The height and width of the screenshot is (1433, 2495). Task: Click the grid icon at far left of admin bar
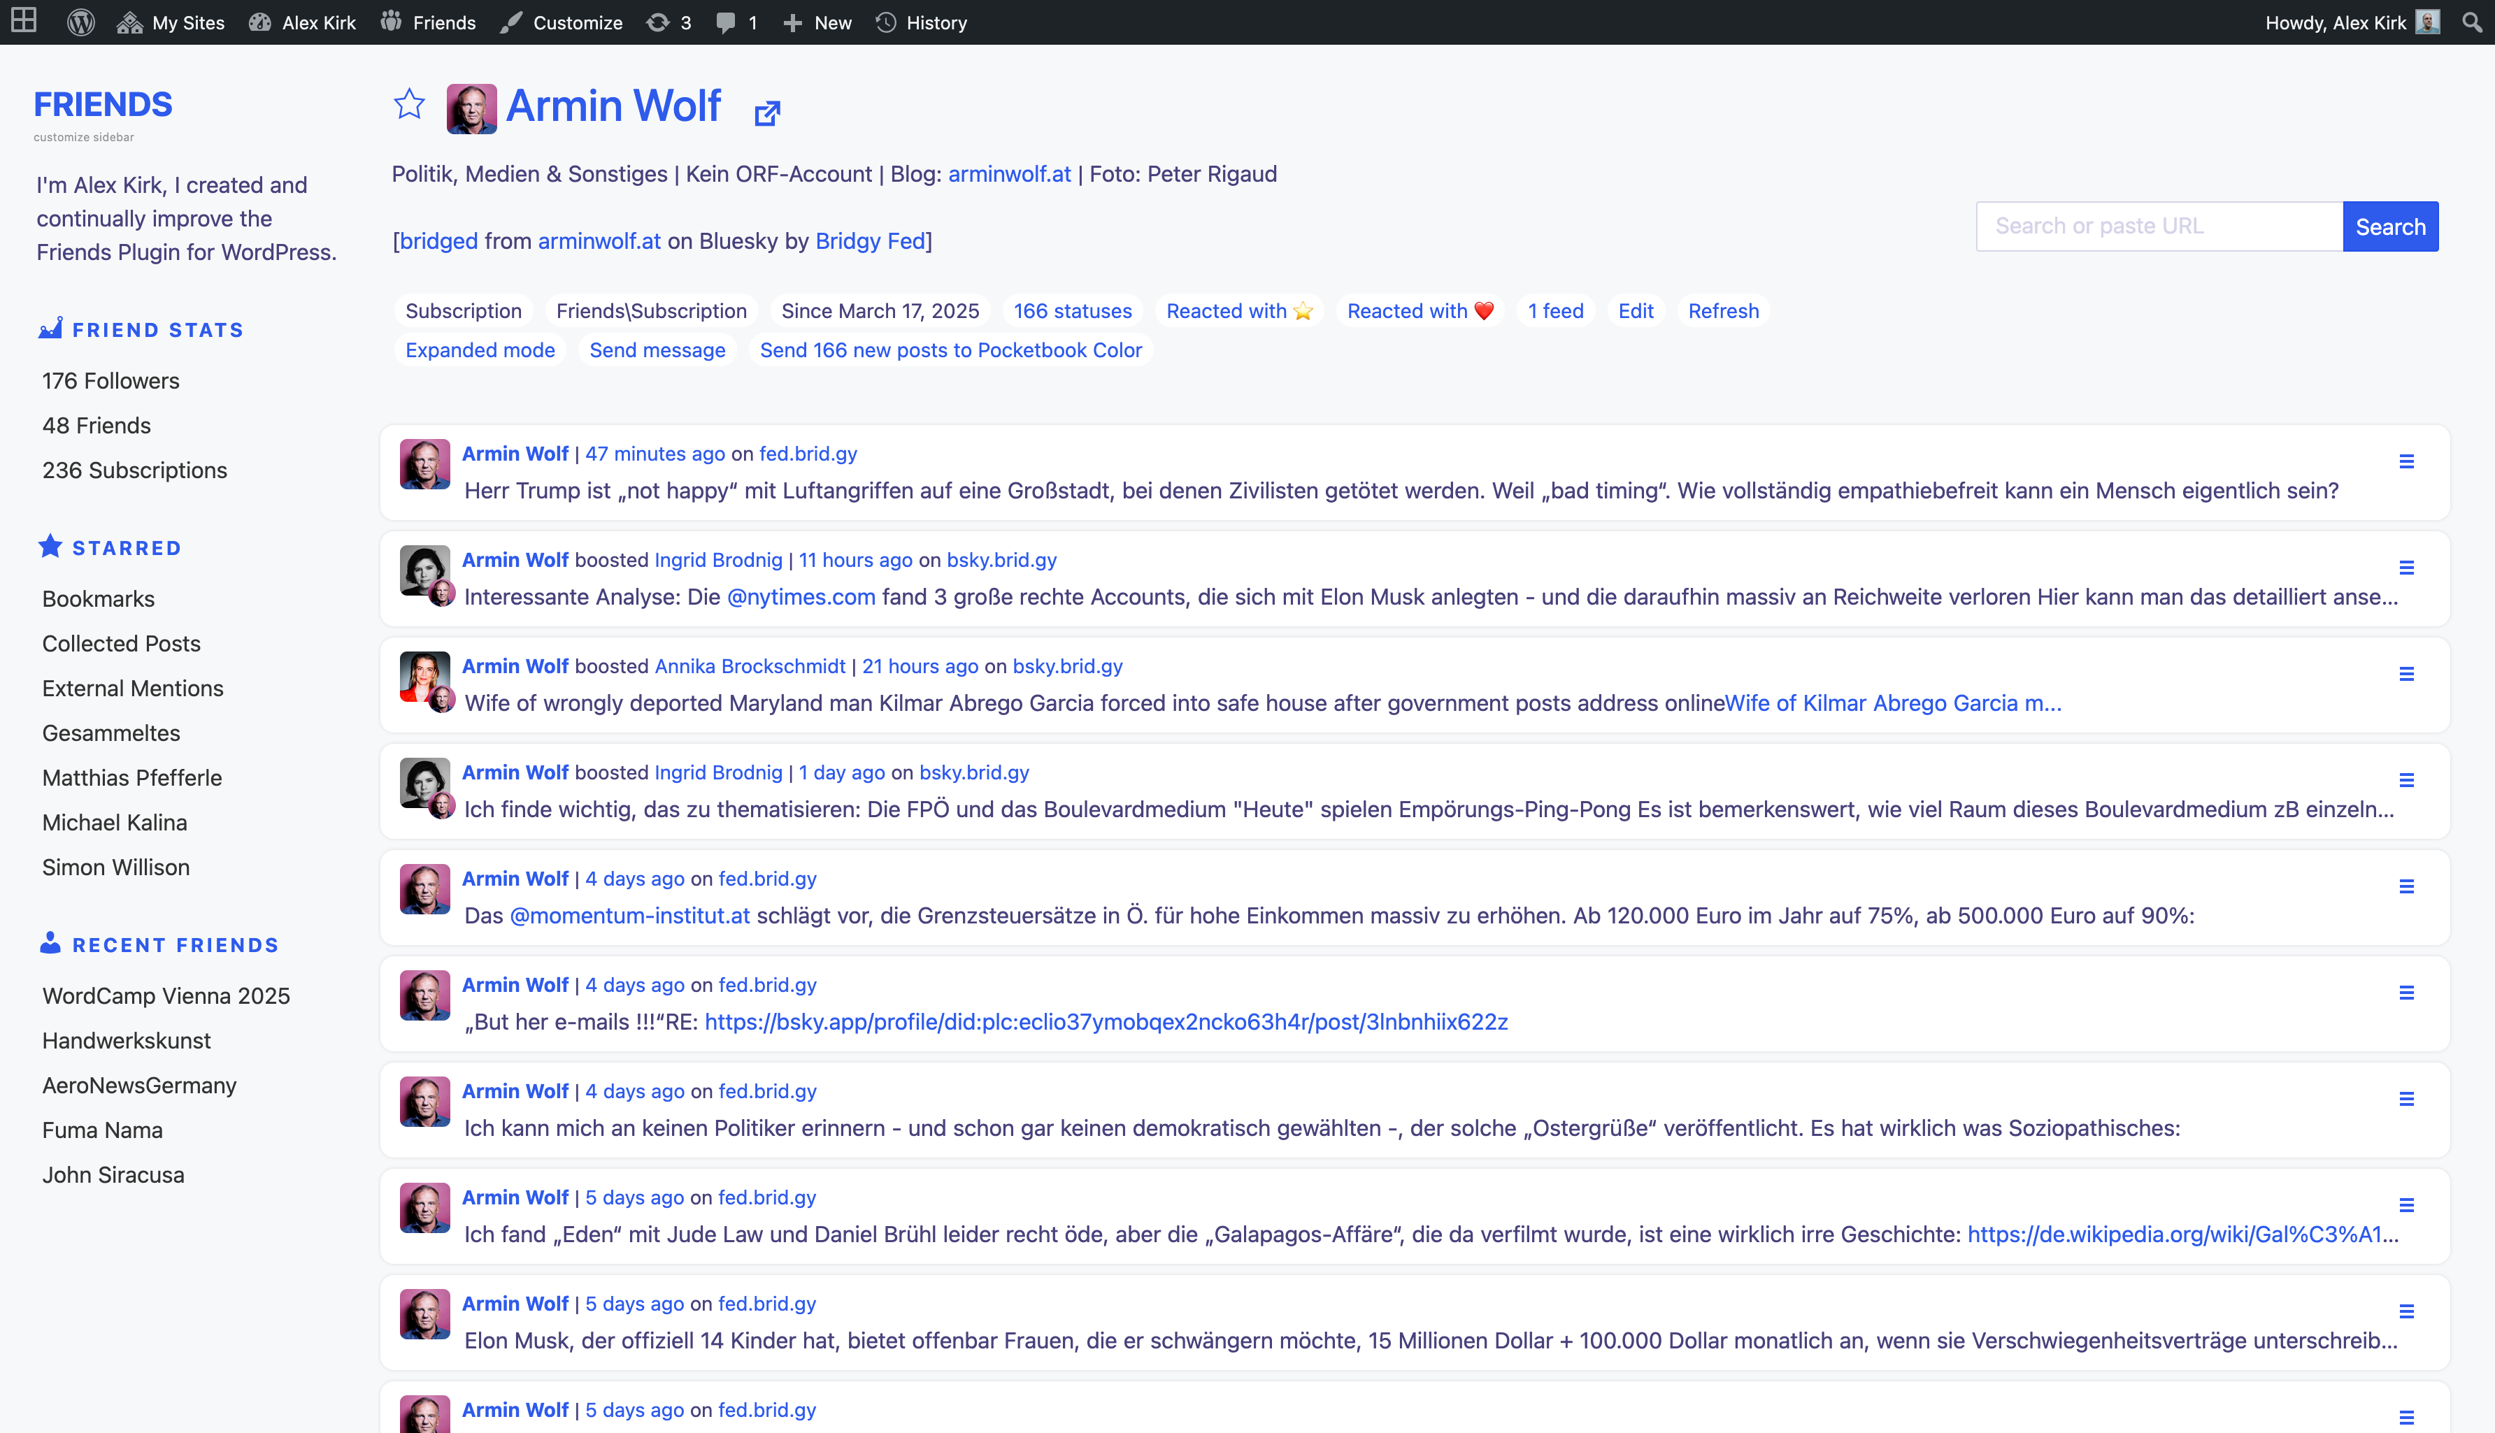[x=24, y=21]
